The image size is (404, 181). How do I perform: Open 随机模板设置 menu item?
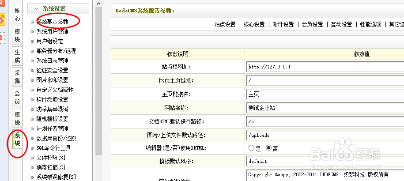(x=52, y=119)
